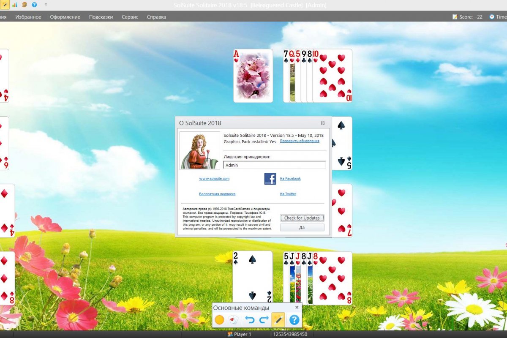Confirm the dialog with the Да button

(x=302, y=227)
